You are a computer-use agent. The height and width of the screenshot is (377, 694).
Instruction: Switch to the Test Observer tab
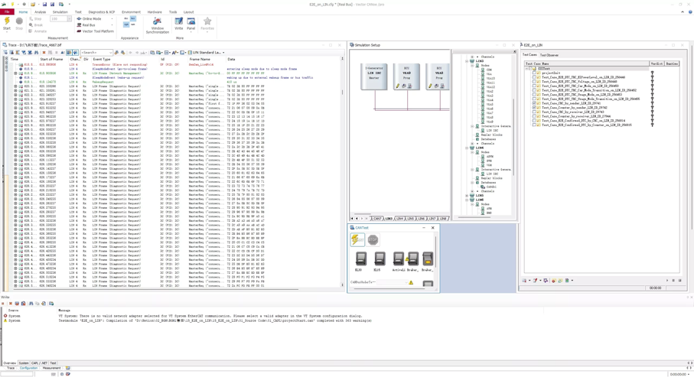click(549, 55)
